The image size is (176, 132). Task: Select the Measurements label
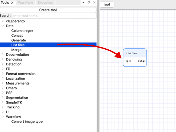point(18,83)
